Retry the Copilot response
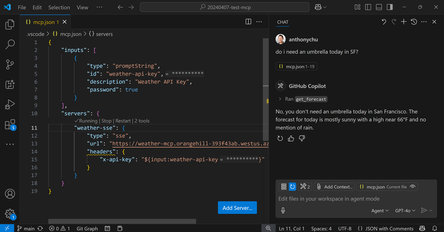This screenshot has height=232, width=444. [x=280, y=139]
